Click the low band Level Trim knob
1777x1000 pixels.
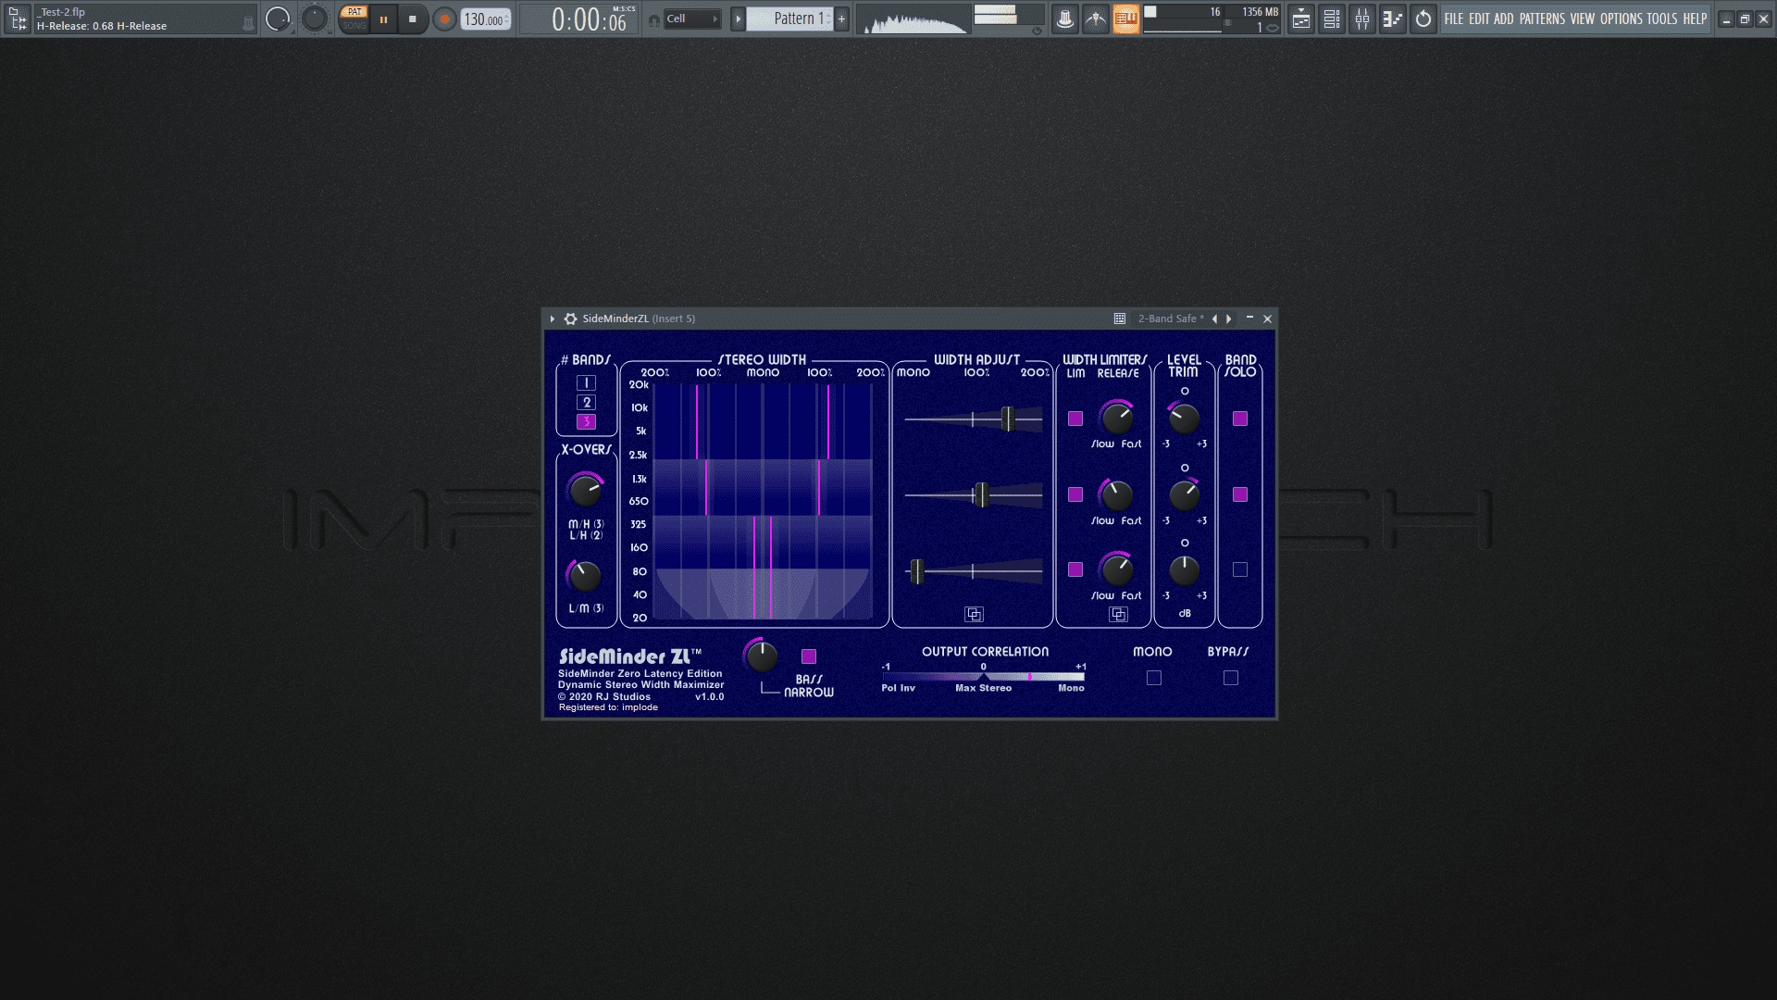pyautogui.click(x=1184, y=570)
